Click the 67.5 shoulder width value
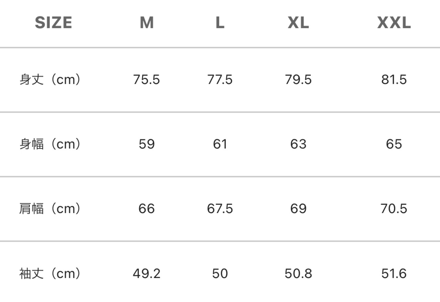440x302 pixels. click(220, 209)
